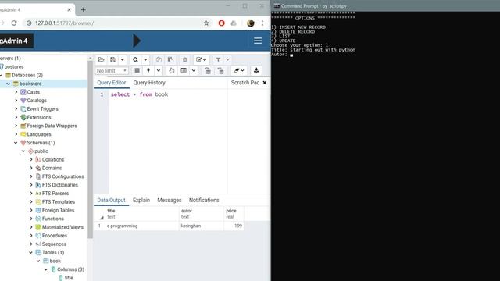Click the 'c programming' cell
This screenshot has width=500, height=281.
coord(142,226)
